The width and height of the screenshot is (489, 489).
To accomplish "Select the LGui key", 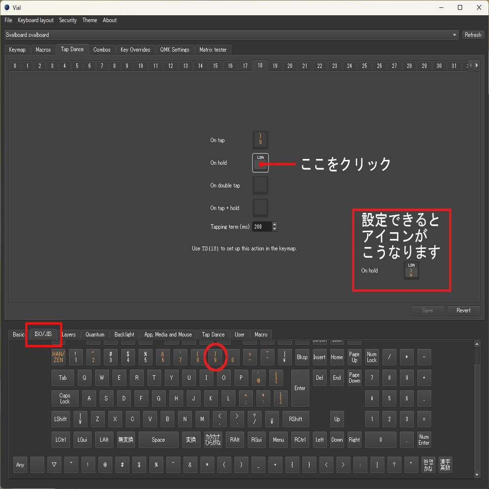I will [x=82, y=440].
